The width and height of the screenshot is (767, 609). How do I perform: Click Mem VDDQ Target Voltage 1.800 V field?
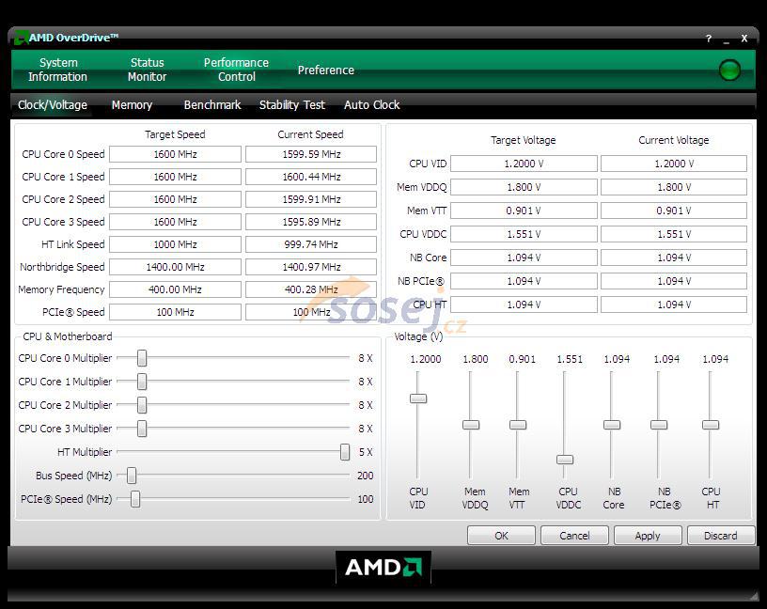(524, 187)
